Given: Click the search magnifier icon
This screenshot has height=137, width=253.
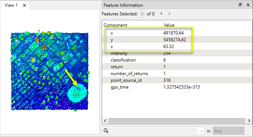Looking at the screenshot, I should 106,131.
